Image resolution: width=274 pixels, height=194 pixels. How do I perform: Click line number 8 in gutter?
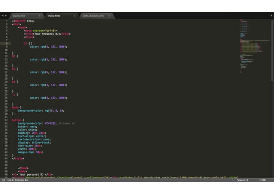[7, 44]
